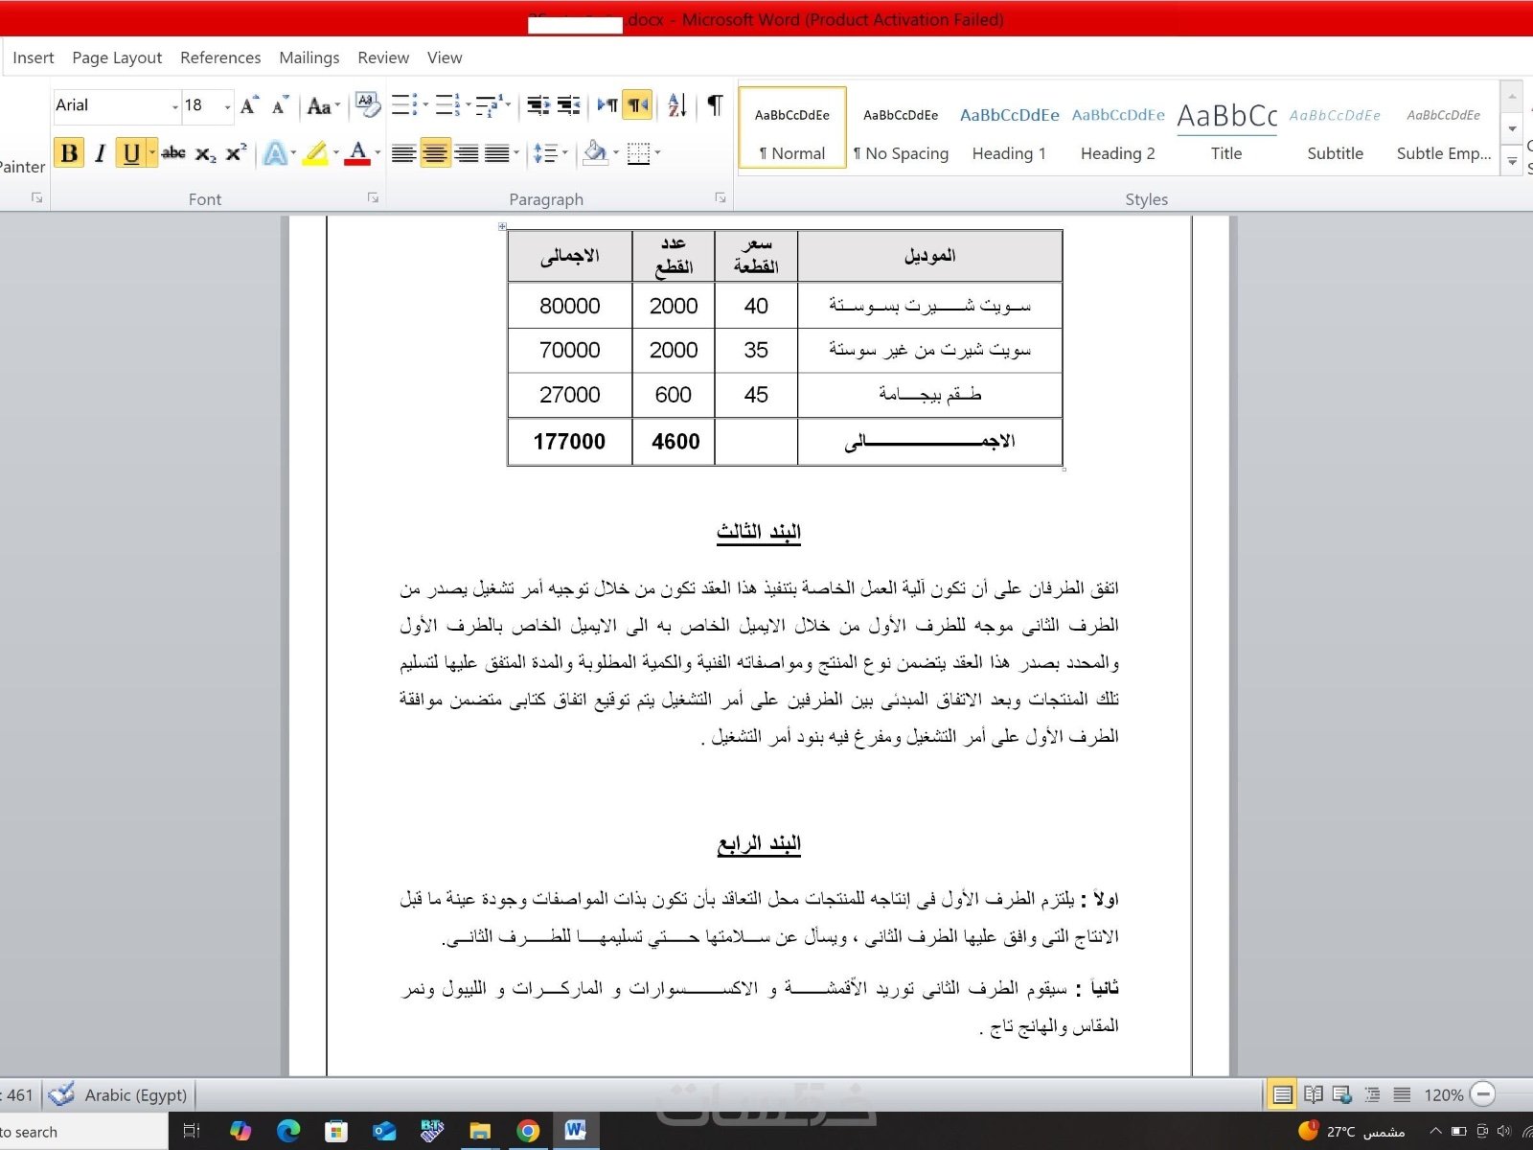Apply the red font color

pyautogui.click(x=357, y=153)
